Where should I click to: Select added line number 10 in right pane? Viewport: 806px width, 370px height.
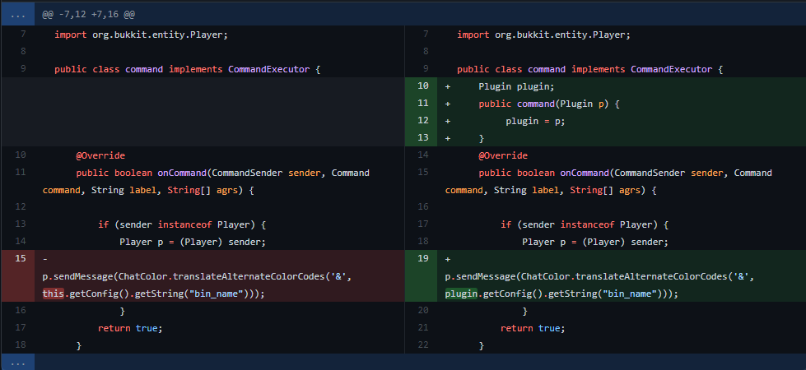pyautogui.click(x=423, y=86)
